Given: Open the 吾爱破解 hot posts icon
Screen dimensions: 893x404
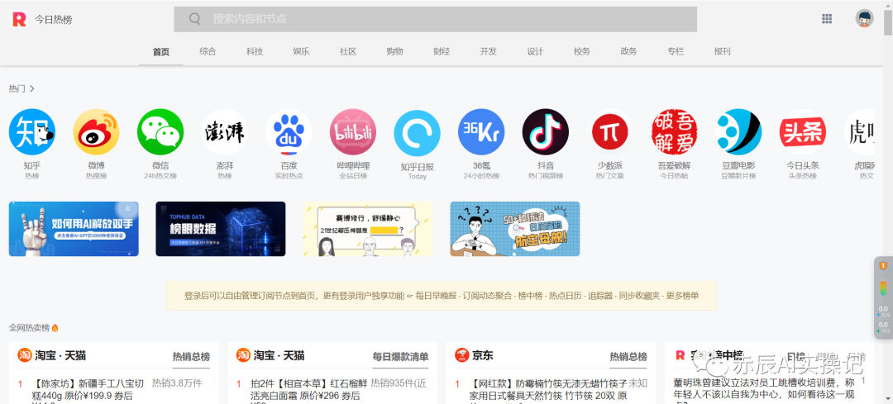Looking at the screenshot, I should click(675, 132).
